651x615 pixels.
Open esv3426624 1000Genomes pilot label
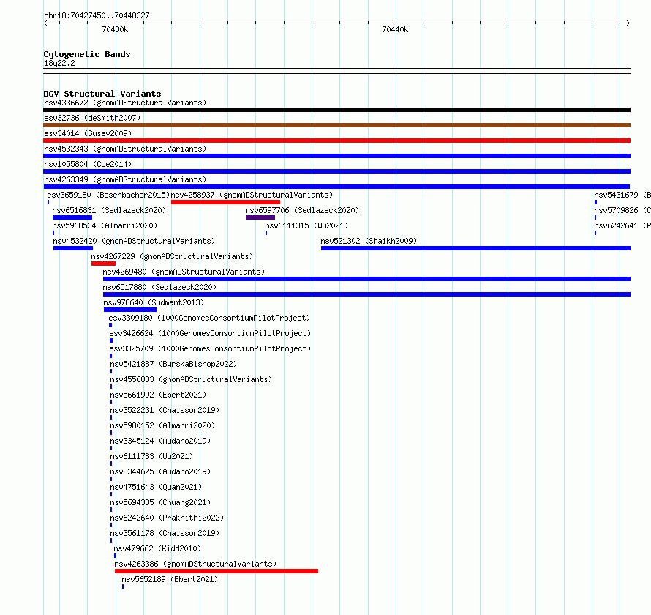pyautogui.click(x=210, y=333)
